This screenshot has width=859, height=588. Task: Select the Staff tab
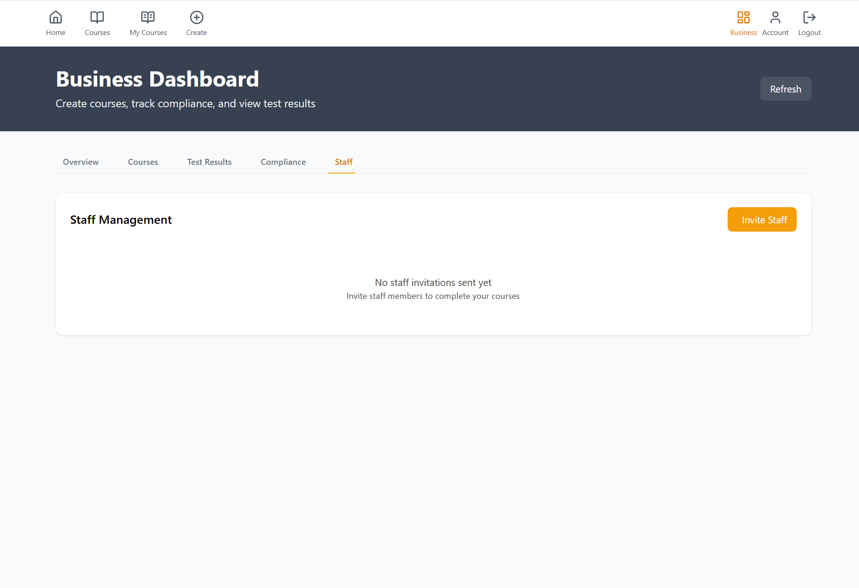(x=344, y=162)
